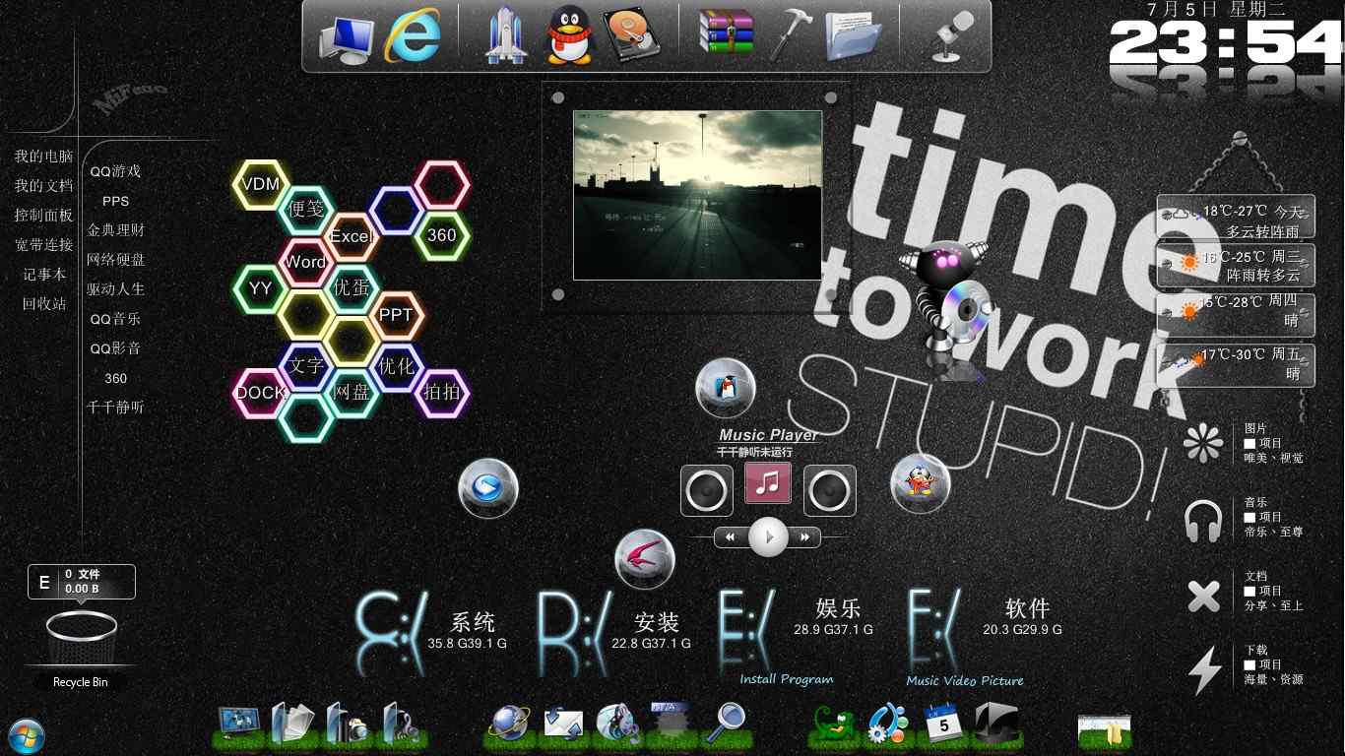
Task: Click the 便笺 hexagon button
Action: pyautogui.click(x=306, y=209)
